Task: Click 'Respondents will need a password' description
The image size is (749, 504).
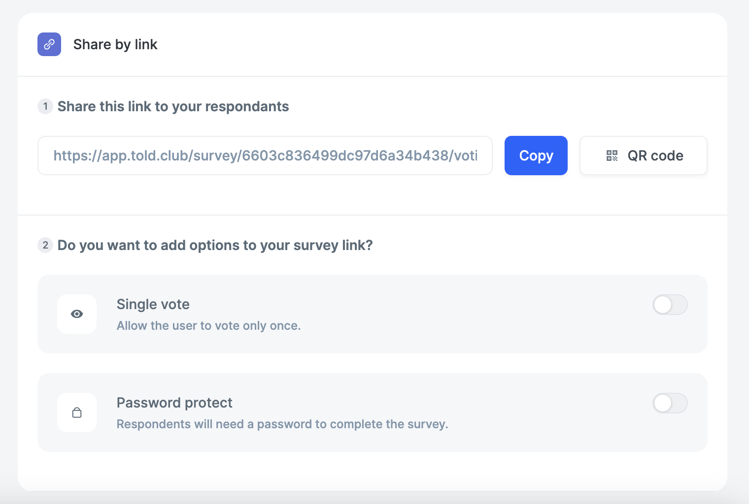Action: [282, 424]
